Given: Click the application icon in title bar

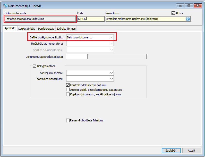Looking at the screenshot, I should click(5, 6).
